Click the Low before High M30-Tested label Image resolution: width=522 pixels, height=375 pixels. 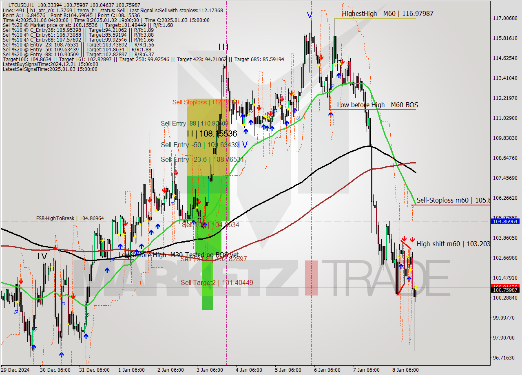[x=178, y=255]
